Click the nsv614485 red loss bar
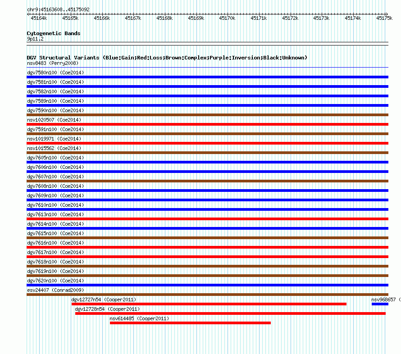401x354 pixels. pyautogui.click(x=190, y=323)
